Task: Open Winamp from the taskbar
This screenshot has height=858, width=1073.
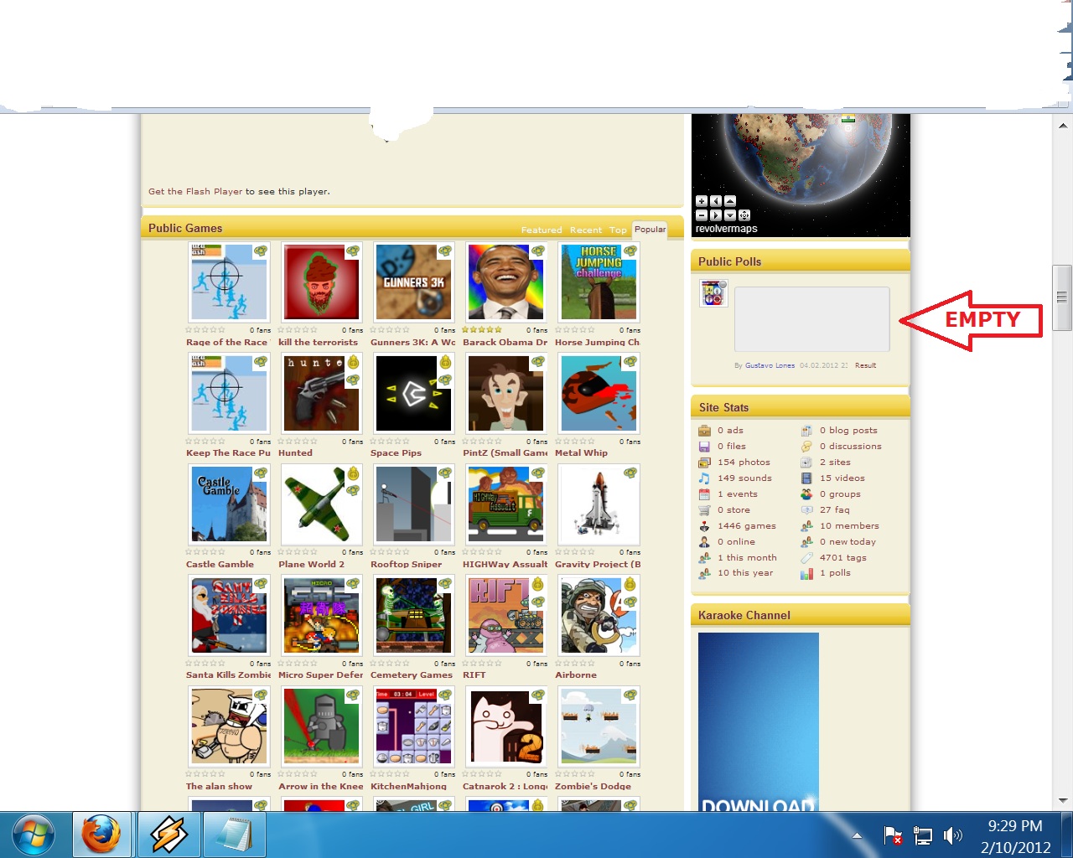Action: [168, 835]
